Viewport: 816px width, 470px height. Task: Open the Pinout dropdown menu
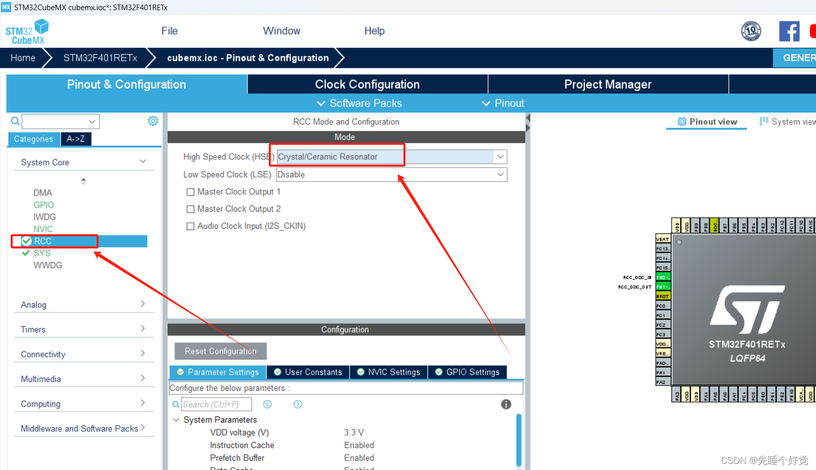(503, 103)
